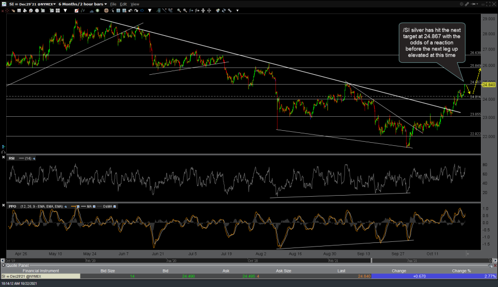Screen dimensions: 498x287
Task: Open the View menu
Action: pyautogui.click(x=134, y=4)
